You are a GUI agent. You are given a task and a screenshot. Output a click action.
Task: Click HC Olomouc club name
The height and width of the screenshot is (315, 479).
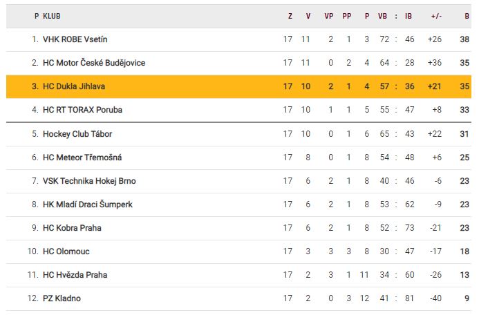(x=66, y=251)
